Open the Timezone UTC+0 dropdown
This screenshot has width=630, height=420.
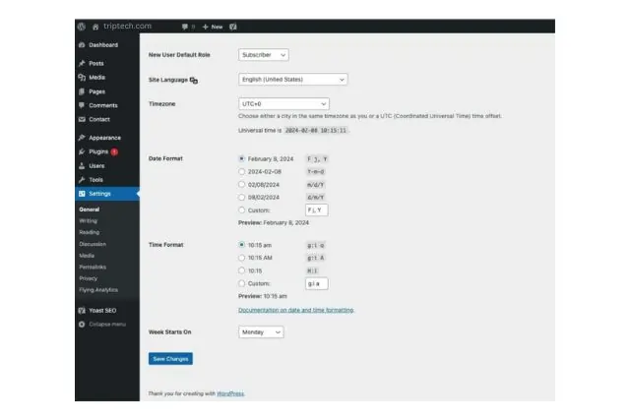pos(283,103)
